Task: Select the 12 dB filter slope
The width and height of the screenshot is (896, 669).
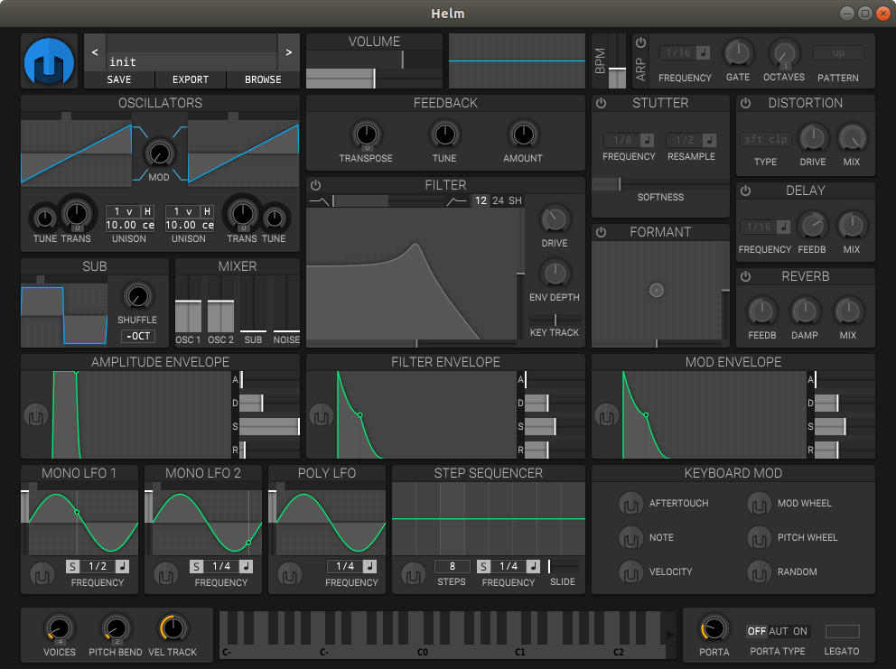Action: pyautogui.click(x=481, y=200)
